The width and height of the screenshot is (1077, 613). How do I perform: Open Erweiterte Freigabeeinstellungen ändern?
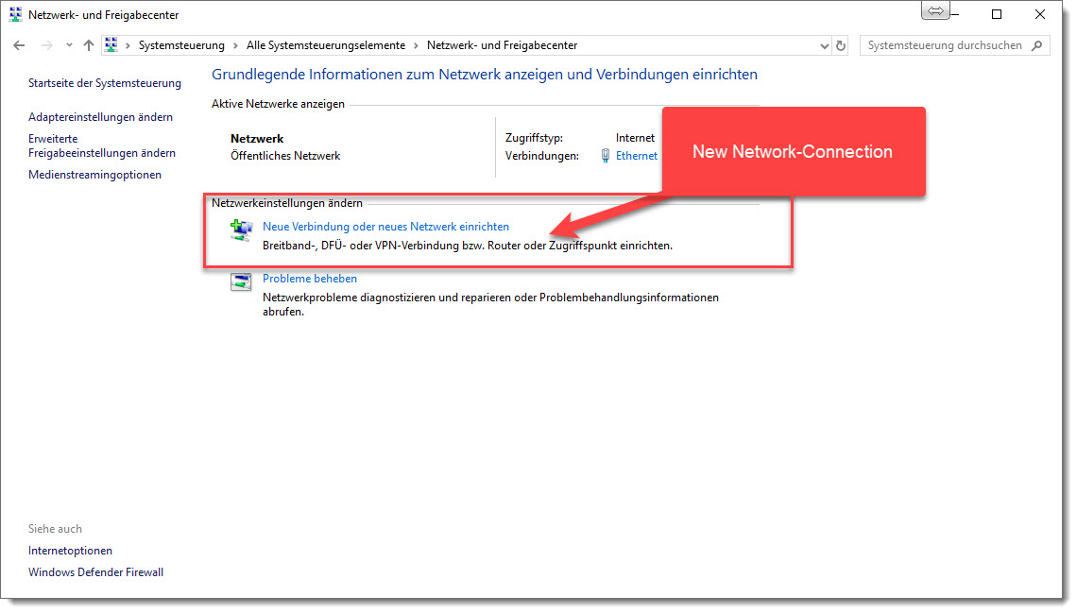pyautogui.click(x=101, y=145)
